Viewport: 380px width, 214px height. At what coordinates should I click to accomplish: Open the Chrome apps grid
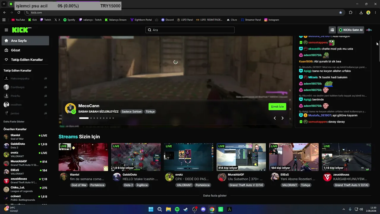point(4,20)
